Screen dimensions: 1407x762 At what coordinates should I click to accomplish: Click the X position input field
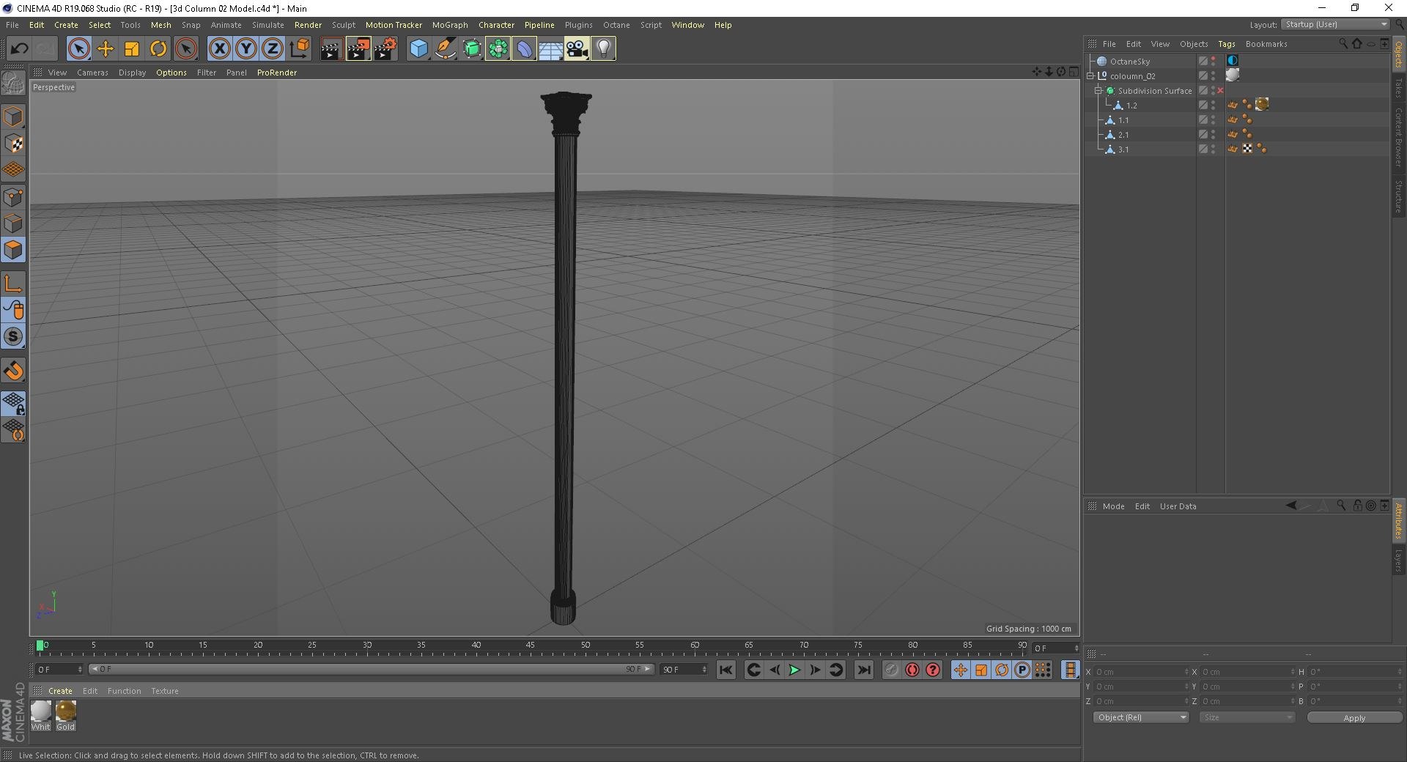coord(1140,672)
